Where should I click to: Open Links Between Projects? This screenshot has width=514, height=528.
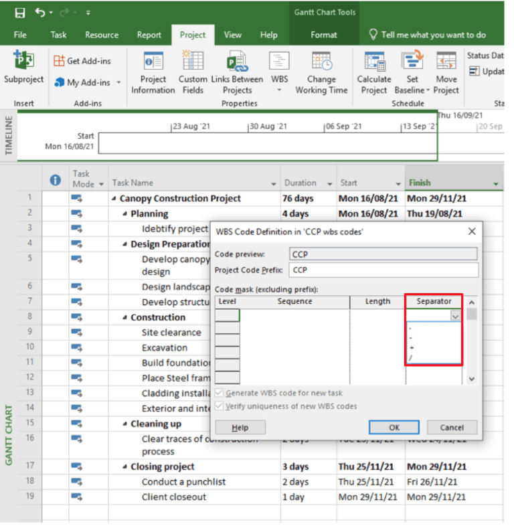pos(237,62)
